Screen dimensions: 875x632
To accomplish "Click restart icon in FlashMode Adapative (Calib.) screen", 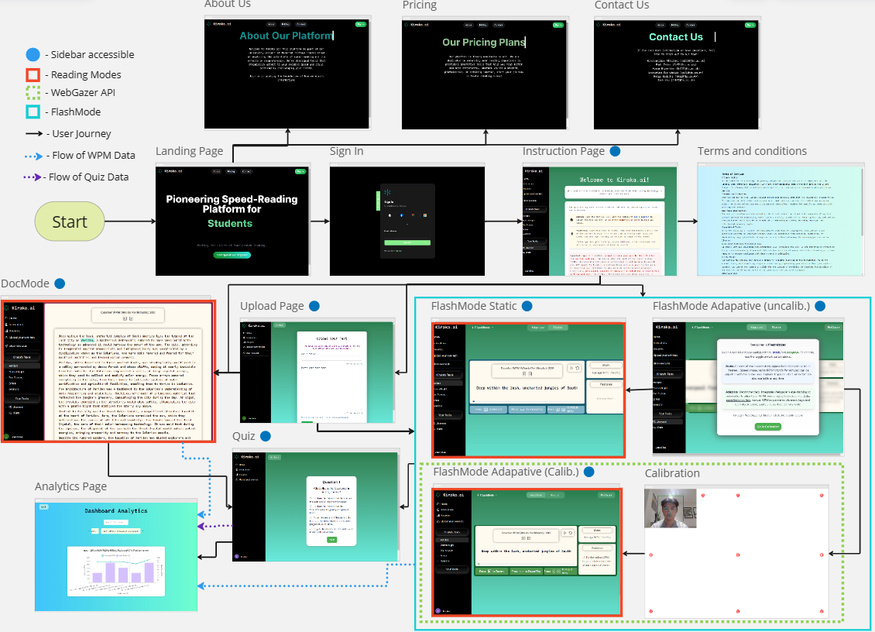I will click(571, 533).
